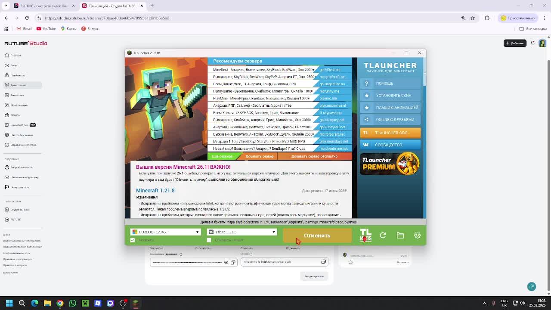This screenshot has width=551, height=310.
Task: Toggle the Обновить клиент checkbox
Action: (x=209, y=240)
